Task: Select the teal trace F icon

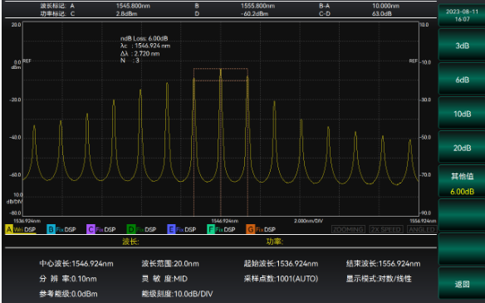Action: 211,229
